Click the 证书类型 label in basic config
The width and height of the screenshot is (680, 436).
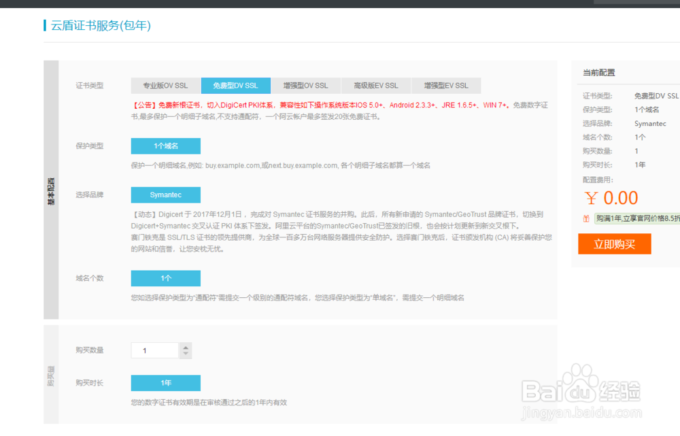tap(90, 86)
